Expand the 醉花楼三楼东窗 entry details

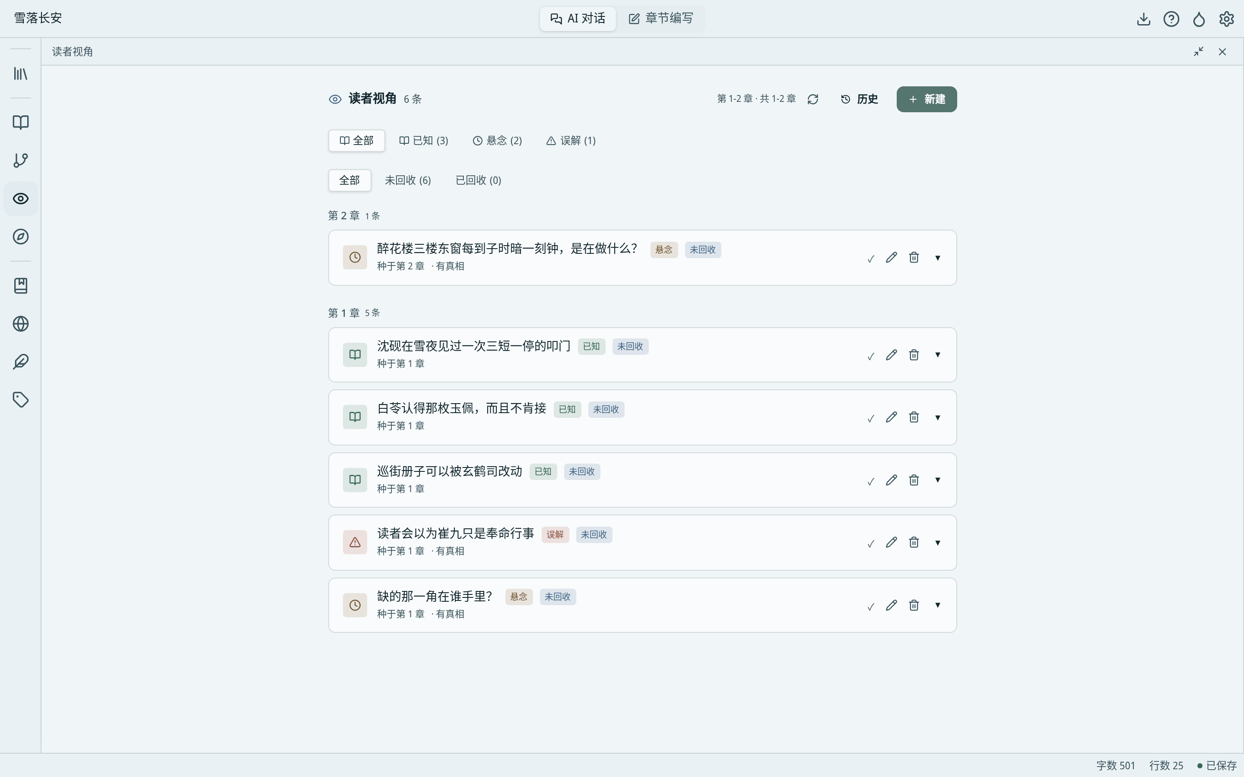[x=938, y=258]
